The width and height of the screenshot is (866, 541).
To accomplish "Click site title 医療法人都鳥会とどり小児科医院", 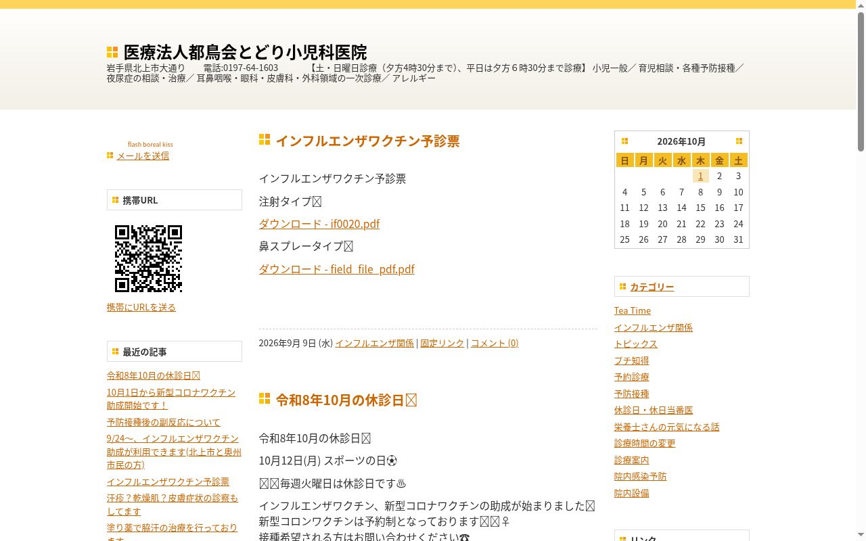I will click(x=245, y=52).
